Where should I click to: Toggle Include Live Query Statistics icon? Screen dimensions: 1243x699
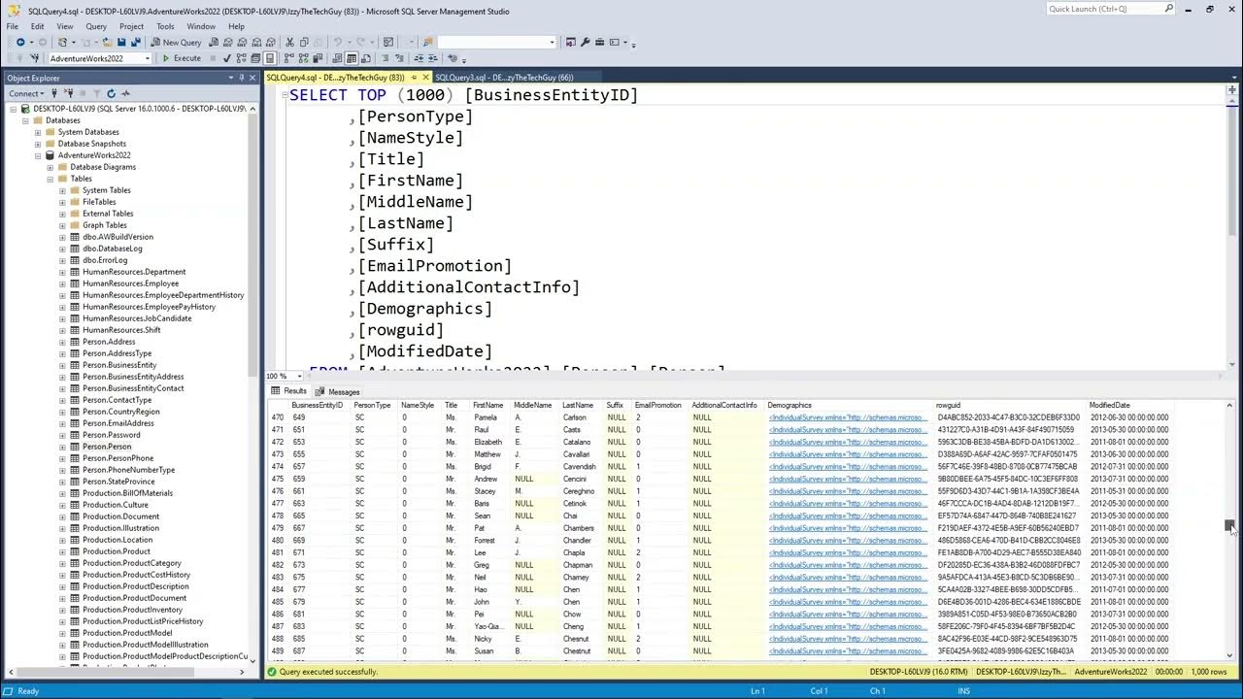303,58
